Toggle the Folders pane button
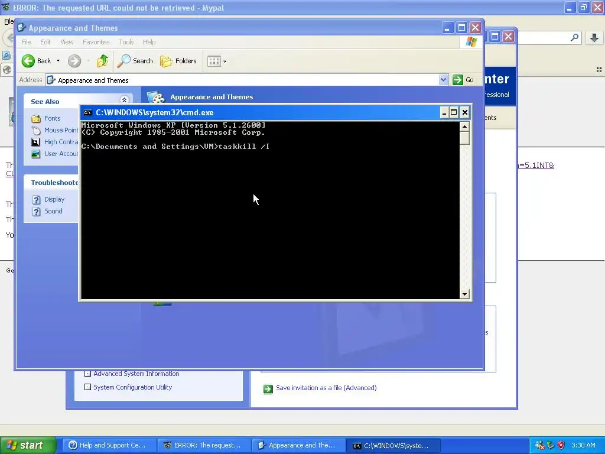Screen dimensions: 605x454 point(178,61)
